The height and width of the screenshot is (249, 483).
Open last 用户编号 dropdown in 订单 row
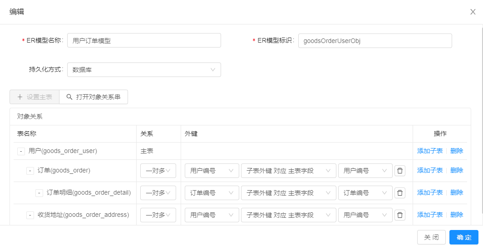365,171
